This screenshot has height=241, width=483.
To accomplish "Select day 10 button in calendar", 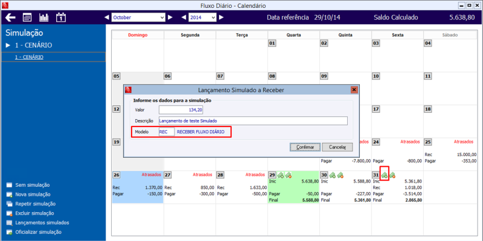I will click(376, 76).
